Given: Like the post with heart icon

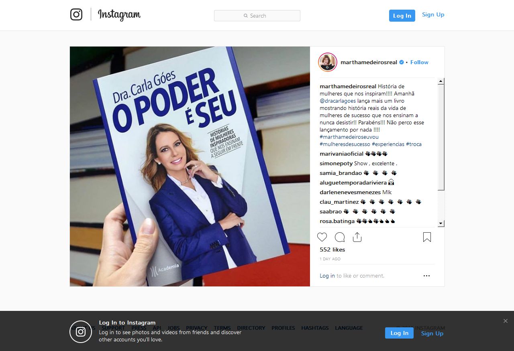Looking at the screenshot, I should [x=322, y=237].
